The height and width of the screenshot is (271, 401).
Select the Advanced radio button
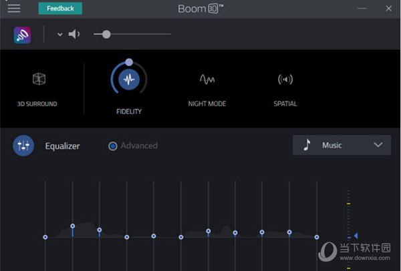pos(113,146)
